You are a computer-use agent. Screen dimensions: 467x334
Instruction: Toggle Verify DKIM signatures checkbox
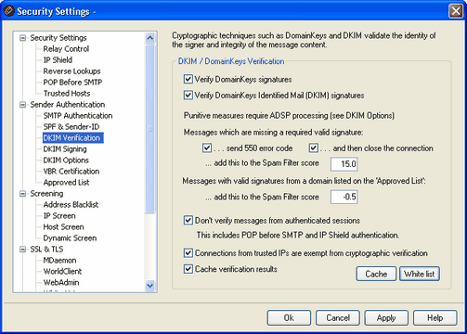[188, 95]
